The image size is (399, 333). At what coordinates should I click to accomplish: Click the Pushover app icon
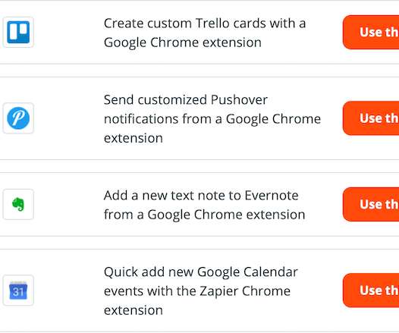pos(18,118)
